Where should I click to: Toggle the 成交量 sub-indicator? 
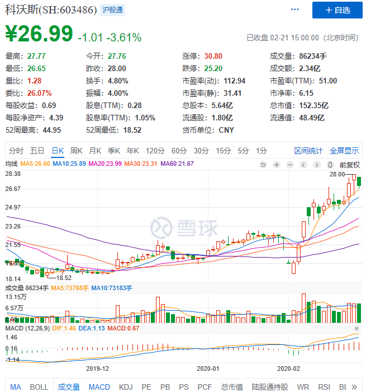[x=69, y=387]
